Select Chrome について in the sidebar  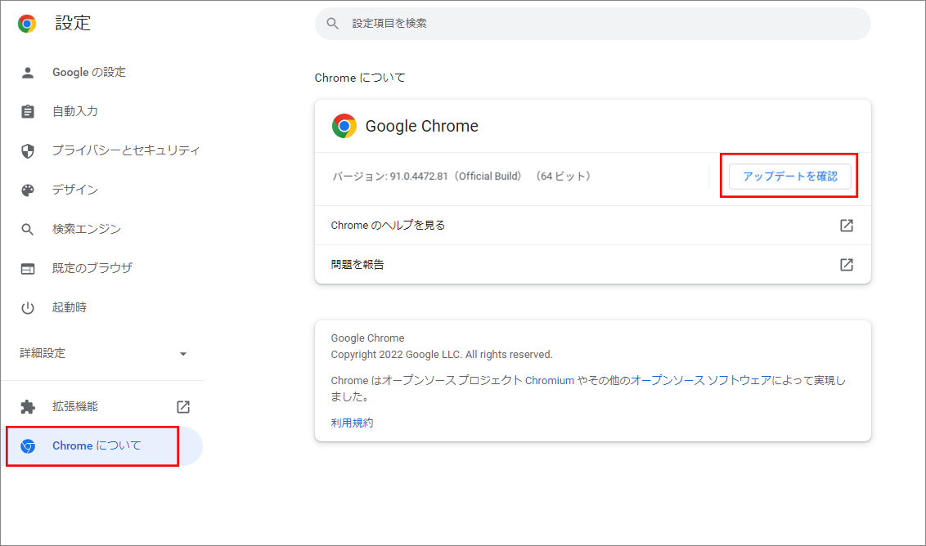coord(97,446)
